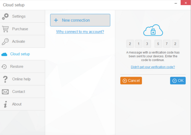Screen dimensions: 191x135
Task: Select the fifth code digit box showing 7
Action: coord(167,44)
